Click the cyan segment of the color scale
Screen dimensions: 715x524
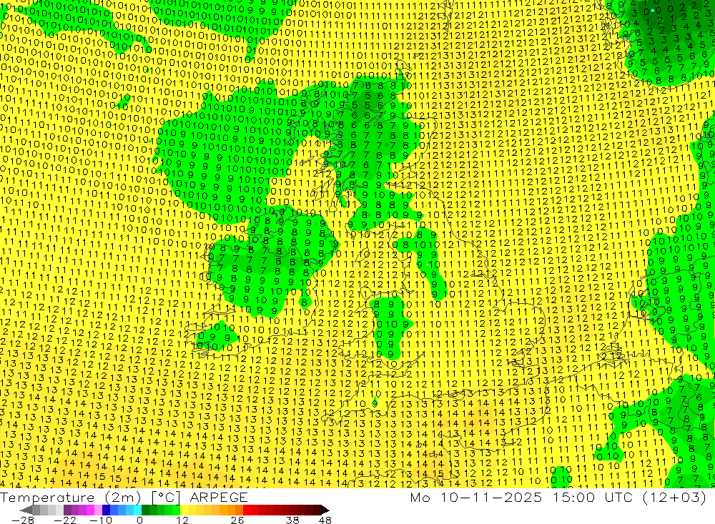click(x=137, y=510)
